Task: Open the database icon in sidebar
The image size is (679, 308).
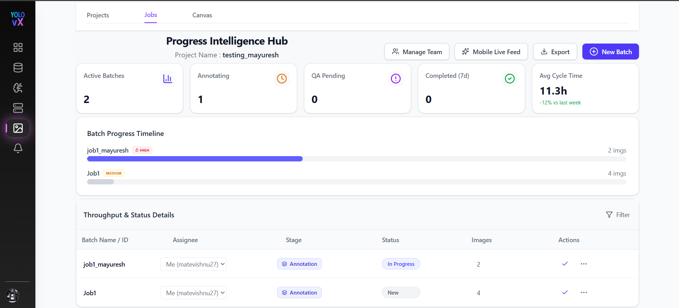Action: pos(18,68)
